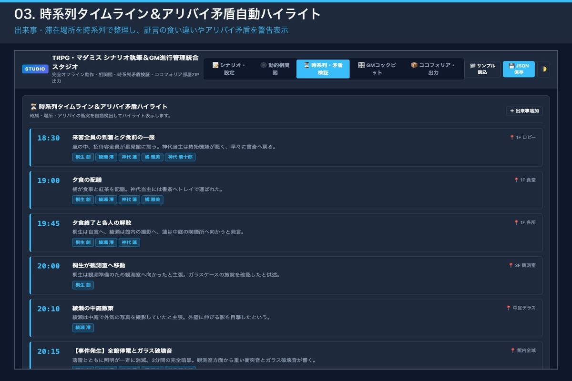Select event title 夕食の配膳

pos(87,180)
